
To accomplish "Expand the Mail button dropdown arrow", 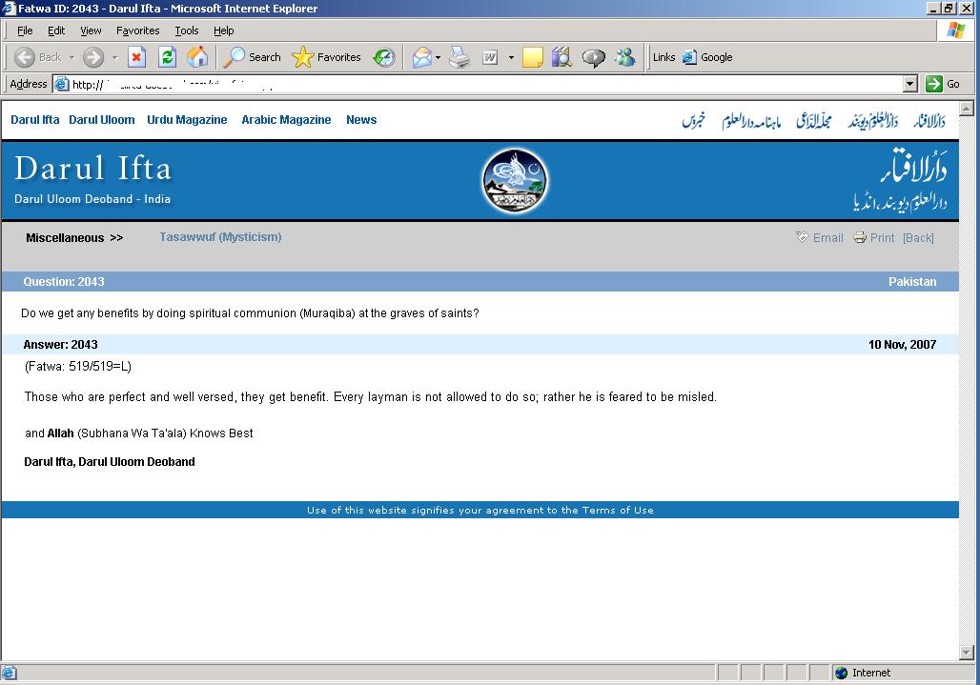I will coord(438,57).
